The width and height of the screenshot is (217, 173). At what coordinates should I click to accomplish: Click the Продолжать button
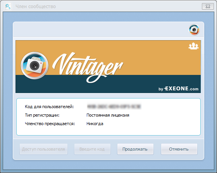click(135, 149)
